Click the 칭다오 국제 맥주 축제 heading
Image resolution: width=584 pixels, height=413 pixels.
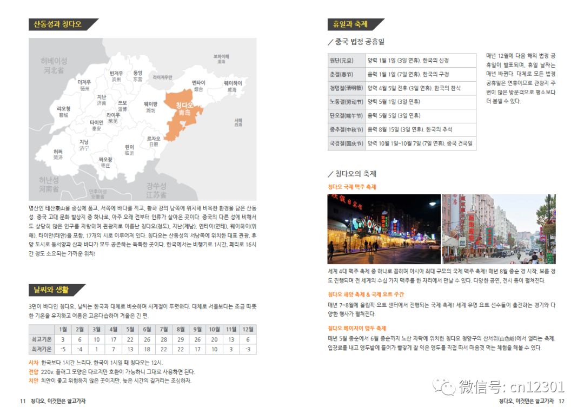pos(352,187)
